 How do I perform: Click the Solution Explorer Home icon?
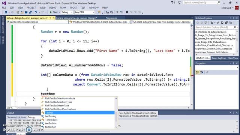coord(206,23)
